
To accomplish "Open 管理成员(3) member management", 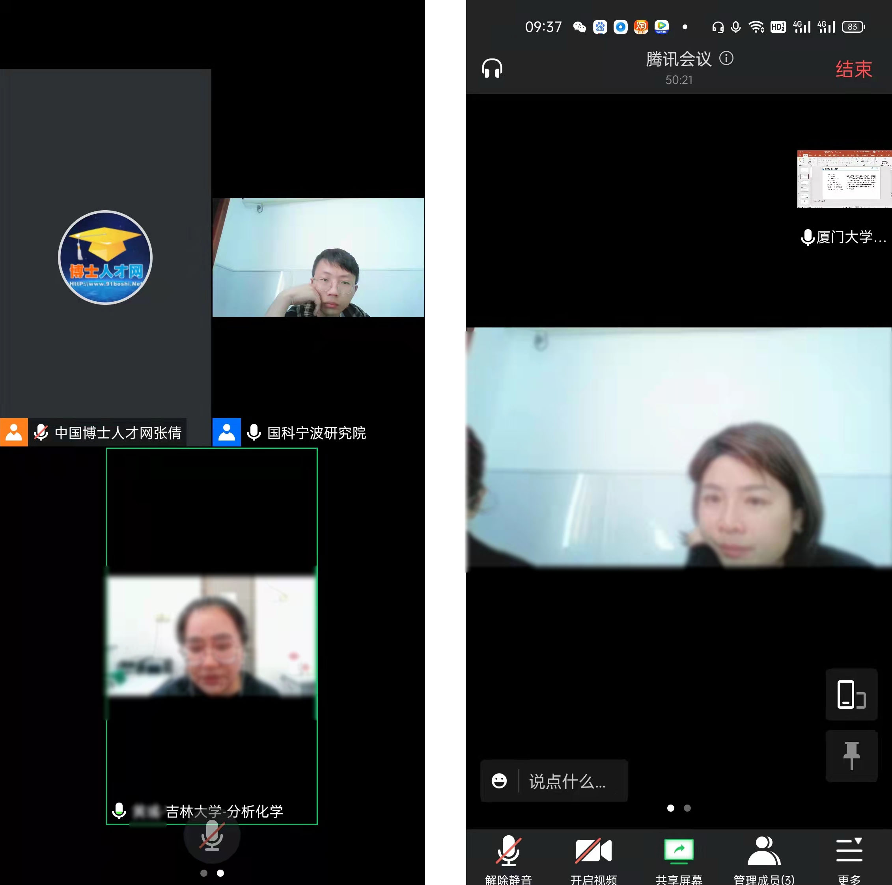I will (764, 860).
